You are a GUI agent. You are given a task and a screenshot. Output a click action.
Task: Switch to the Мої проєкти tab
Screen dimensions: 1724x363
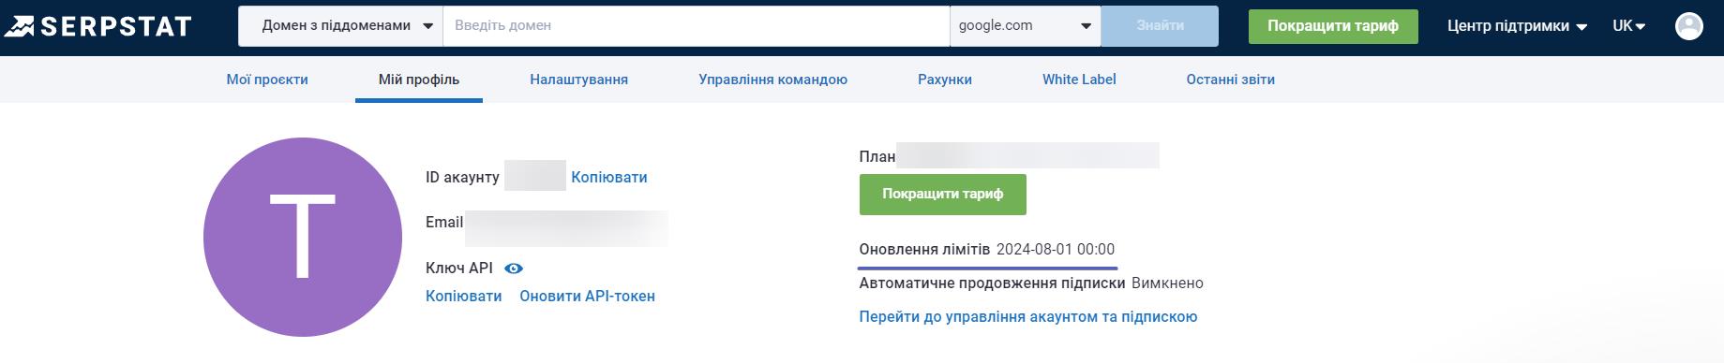click(267, 80)
